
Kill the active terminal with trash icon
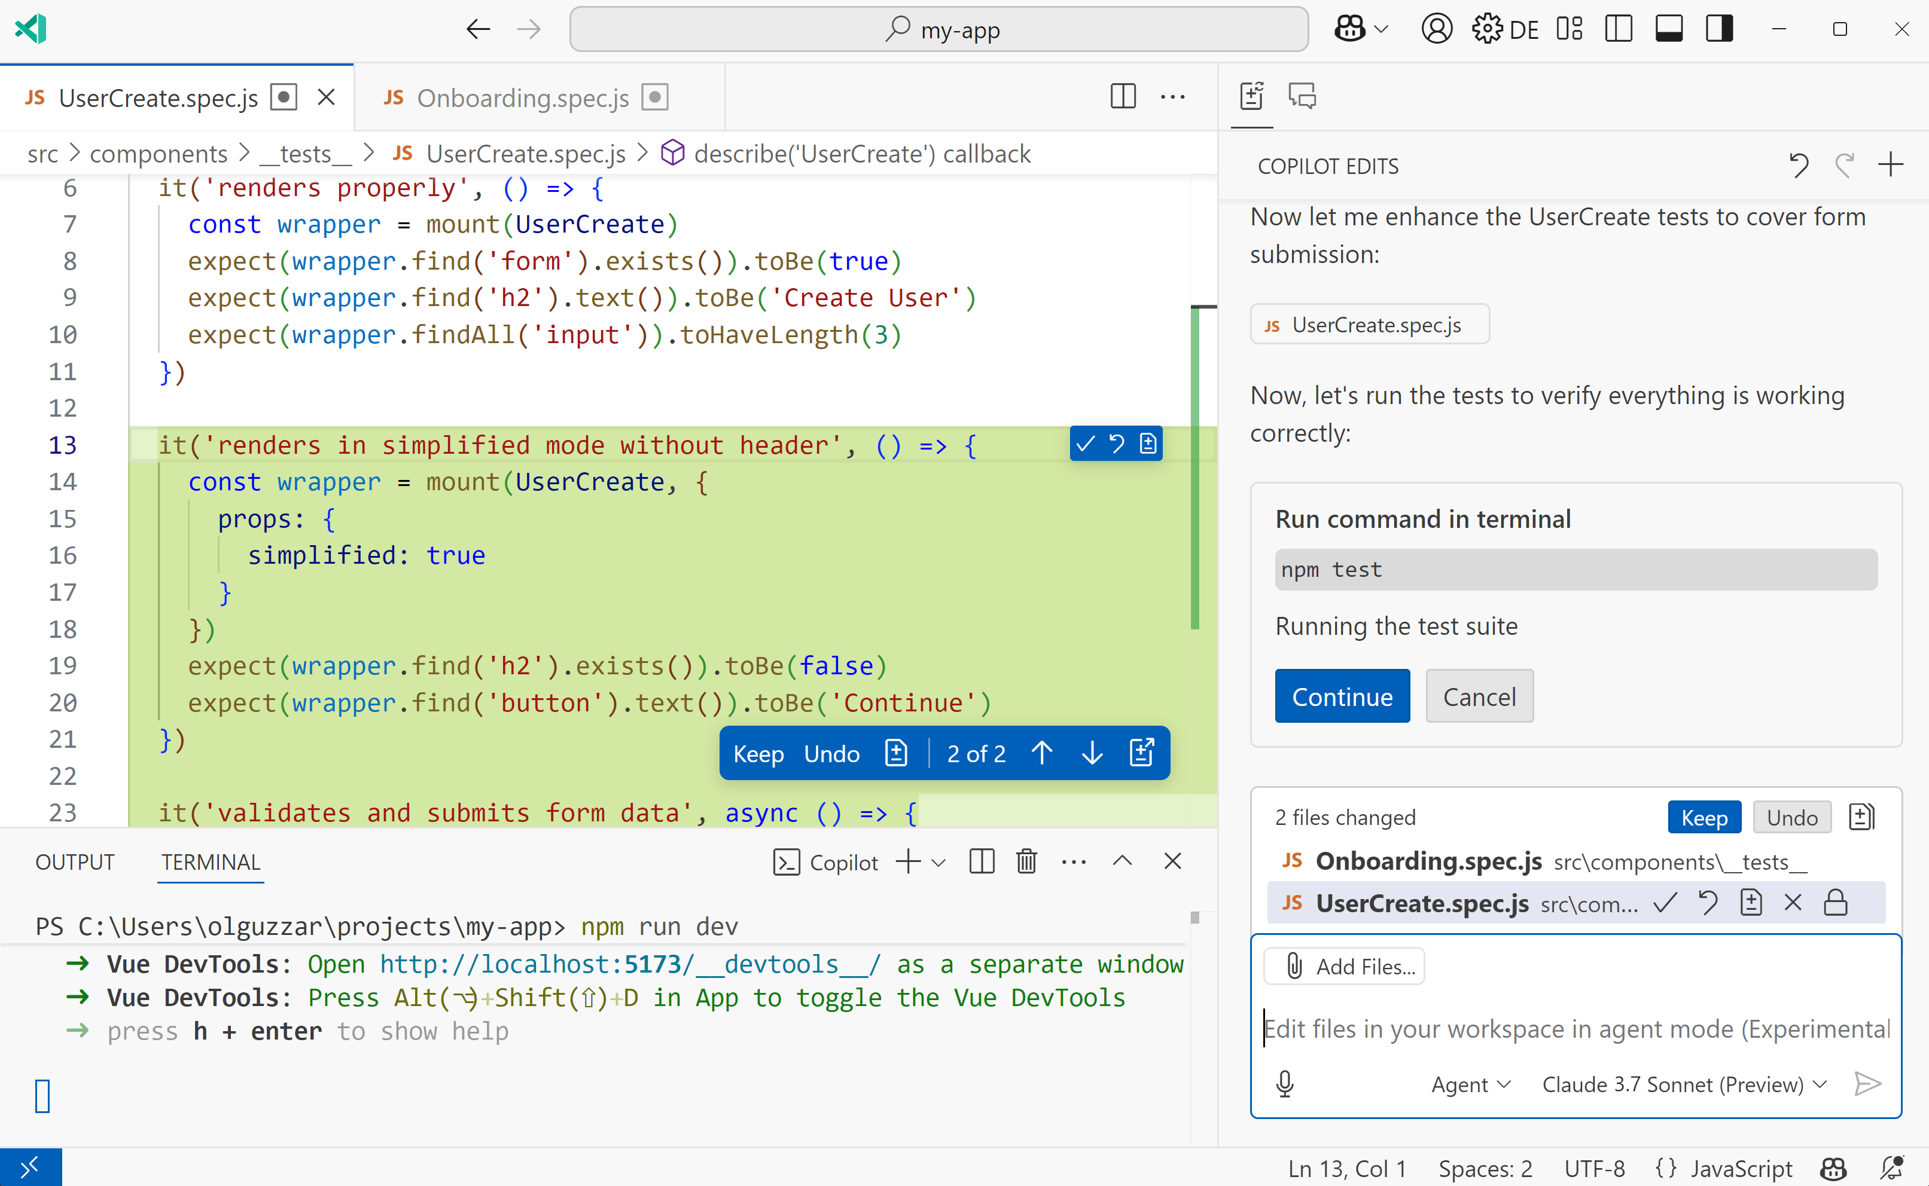(1027, 860)
